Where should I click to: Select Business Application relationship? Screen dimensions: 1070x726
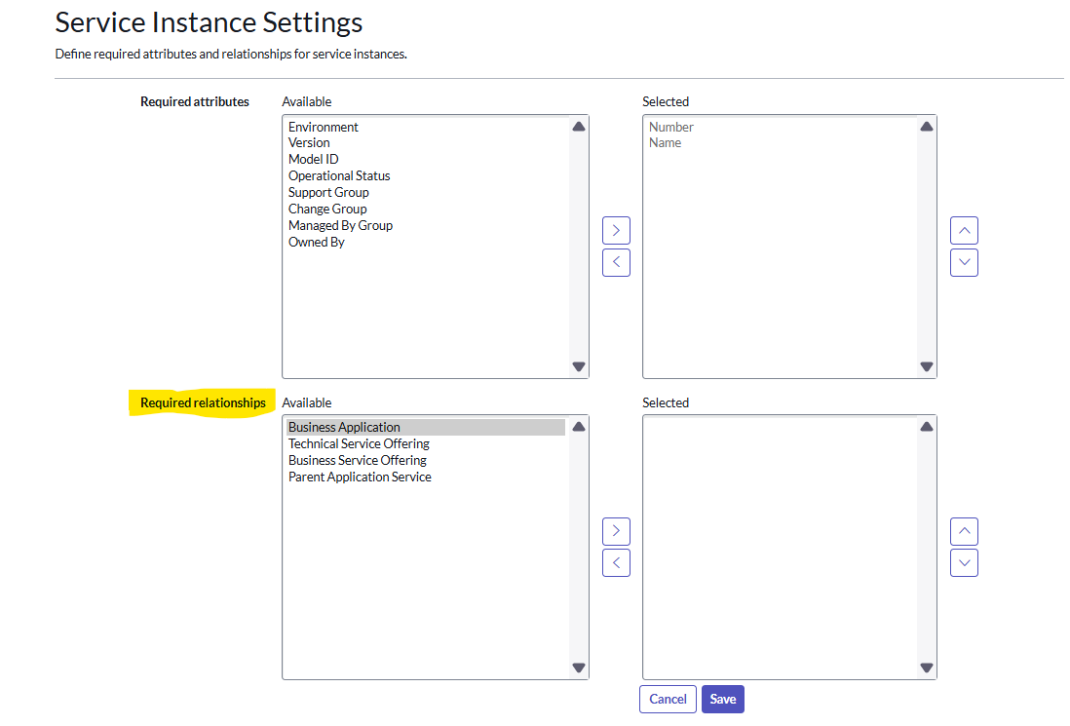344,427
